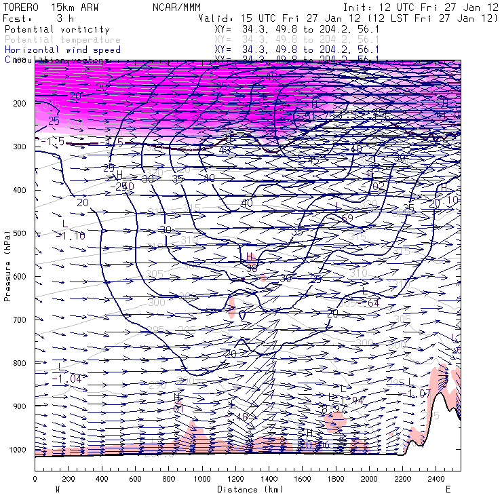Click the 800 tick on distance axis
The width and height of the screenshot is (502, 502).
[x=169, y=479]
